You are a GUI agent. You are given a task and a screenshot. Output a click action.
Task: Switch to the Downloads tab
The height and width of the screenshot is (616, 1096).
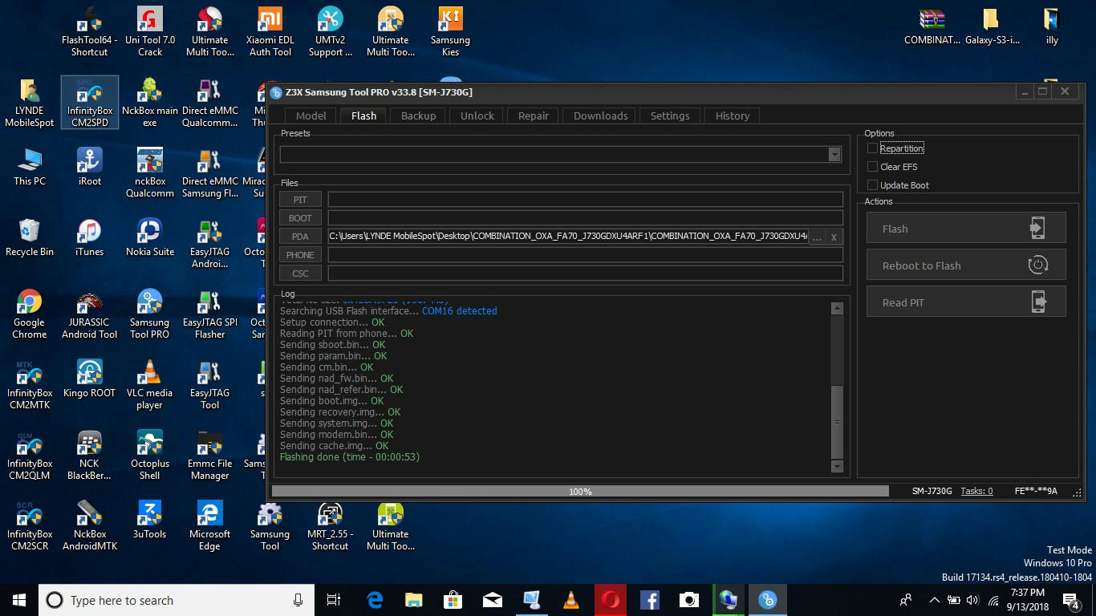(600, 115)
